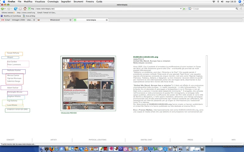244x152 pixels.
Task: Open the tab list dropdown at far right
Action: click(x=242, y=20)
